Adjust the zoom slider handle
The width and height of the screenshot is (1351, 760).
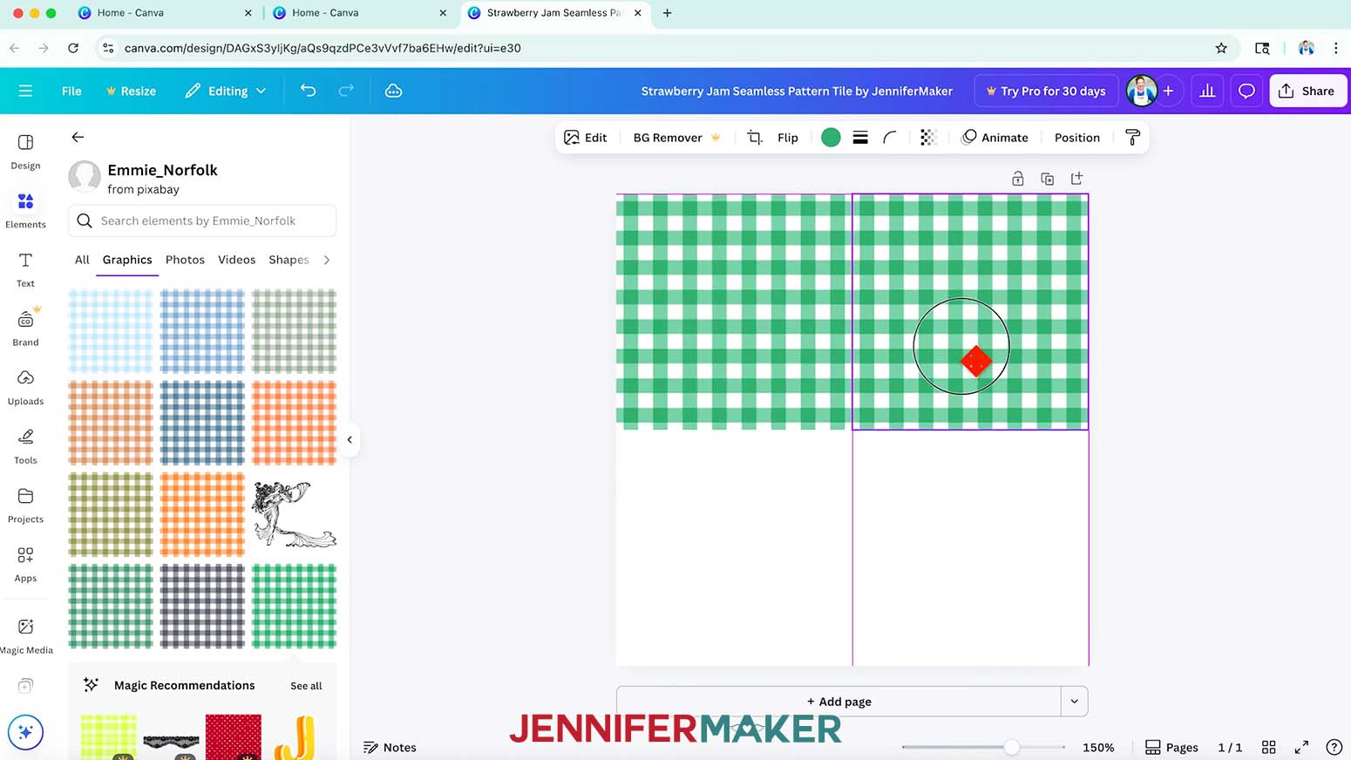point(1011,747)
